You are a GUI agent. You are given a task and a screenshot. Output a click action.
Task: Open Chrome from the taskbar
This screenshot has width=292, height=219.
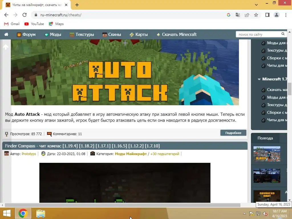(23, 213)
